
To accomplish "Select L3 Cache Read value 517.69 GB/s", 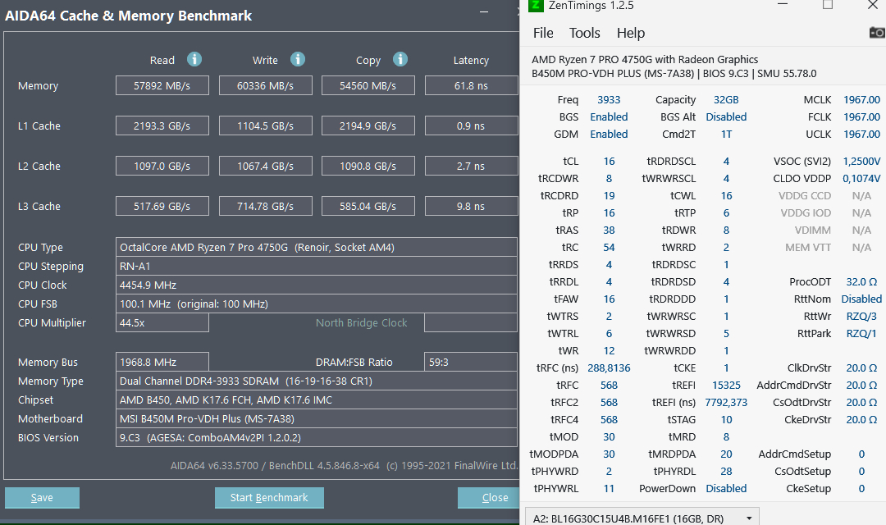I will (162, 206).
